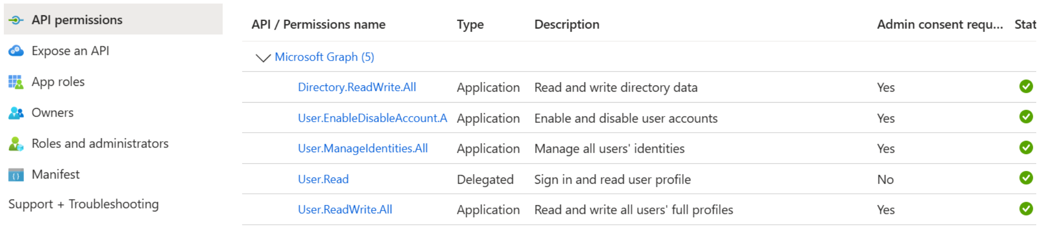Viewport: 1042px width, 231px height.
Task: Click 'Sign in and read user profile' description
Action: click(613, 179)
